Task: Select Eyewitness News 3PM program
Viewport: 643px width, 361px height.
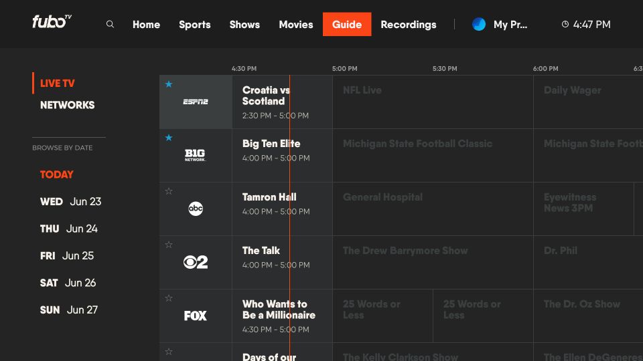Action: [583, 209]
